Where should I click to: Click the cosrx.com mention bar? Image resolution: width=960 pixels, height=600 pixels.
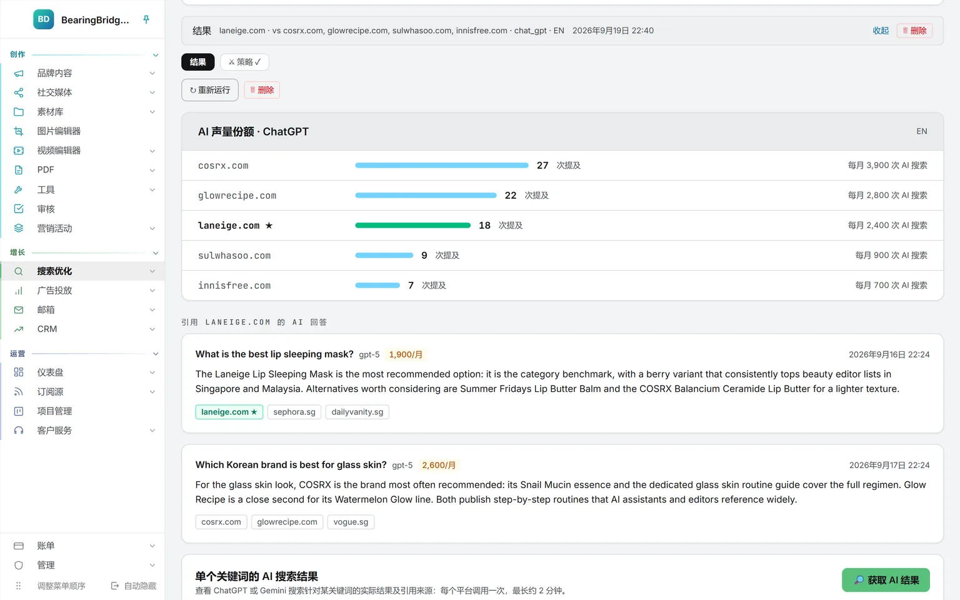coord(442,166)
